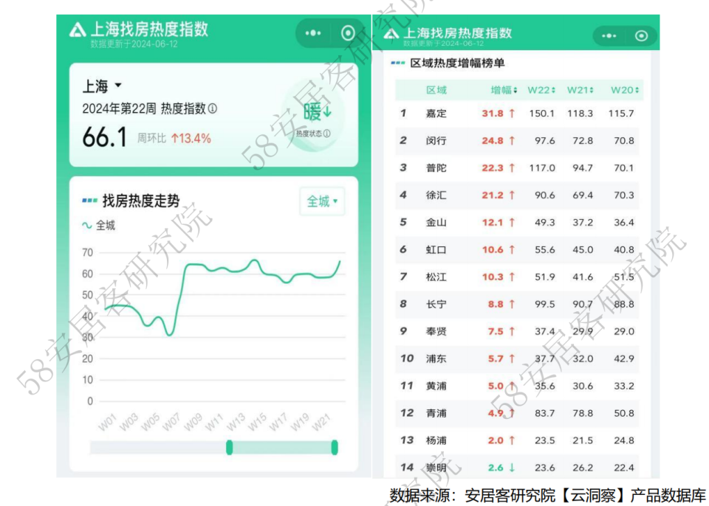Tap the triangle logo on the 找房热度走势 screen header
The image size is (709, 506).
click(x=78, y=30)
